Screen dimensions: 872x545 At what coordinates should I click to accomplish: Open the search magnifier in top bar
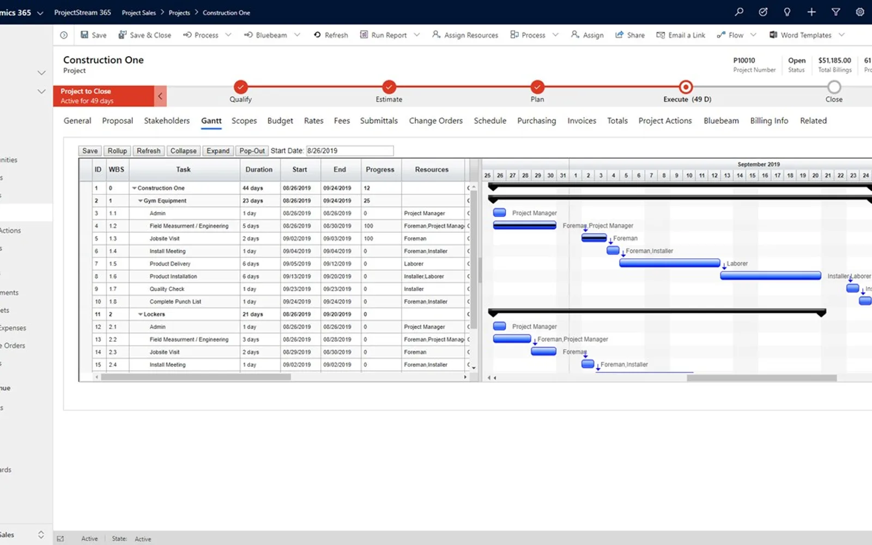pyautogui.click(x=739, y=12)
